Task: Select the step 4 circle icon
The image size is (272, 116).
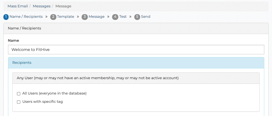Action: (x=115, y=17)
